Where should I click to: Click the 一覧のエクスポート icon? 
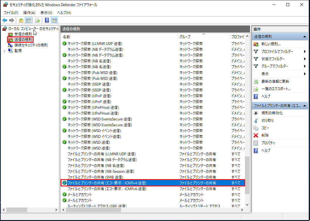pos(256,89)
